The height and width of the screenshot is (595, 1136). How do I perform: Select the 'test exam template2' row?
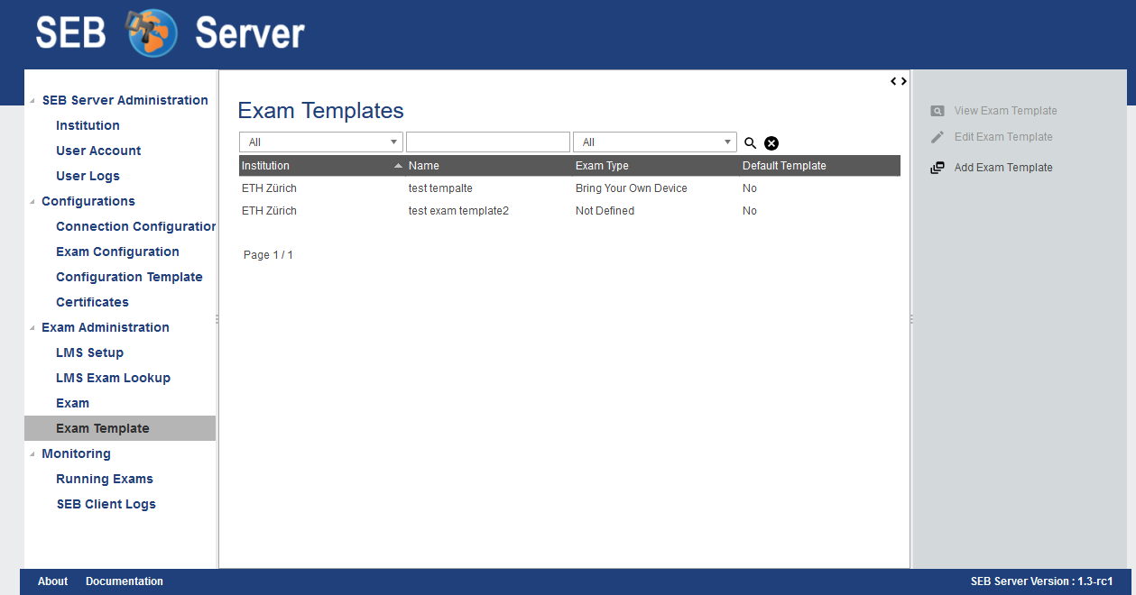(458, 211)
